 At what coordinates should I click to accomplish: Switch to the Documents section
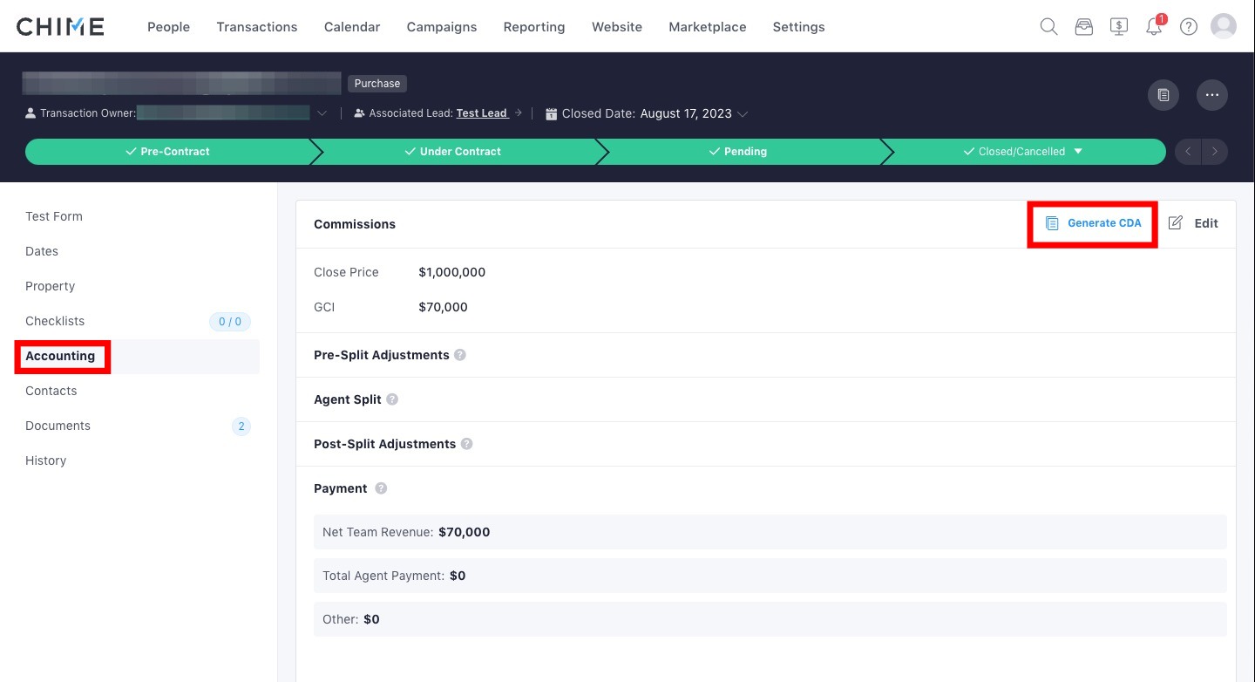[x=58, y=426]
